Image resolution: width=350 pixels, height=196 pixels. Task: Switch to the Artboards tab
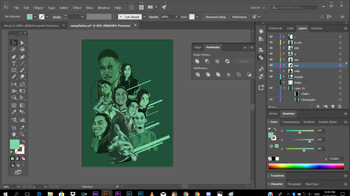(x=275, y=28)
